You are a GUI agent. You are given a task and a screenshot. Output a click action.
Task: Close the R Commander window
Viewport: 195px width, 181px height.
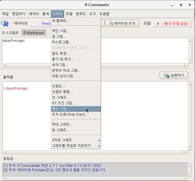pyautogui.click(x=190, y=5)
